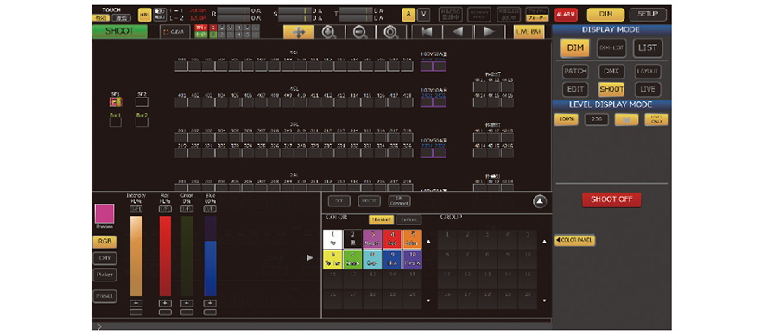Open the COLOR PANEL arrow button
The image size is (760, 335).
pos(575,240)
